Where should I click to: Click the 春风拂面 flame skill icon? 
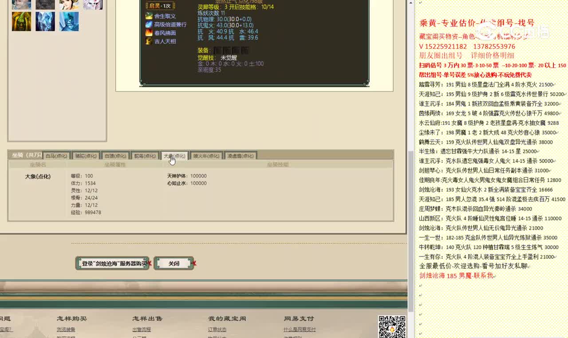(x=149, y=33)
